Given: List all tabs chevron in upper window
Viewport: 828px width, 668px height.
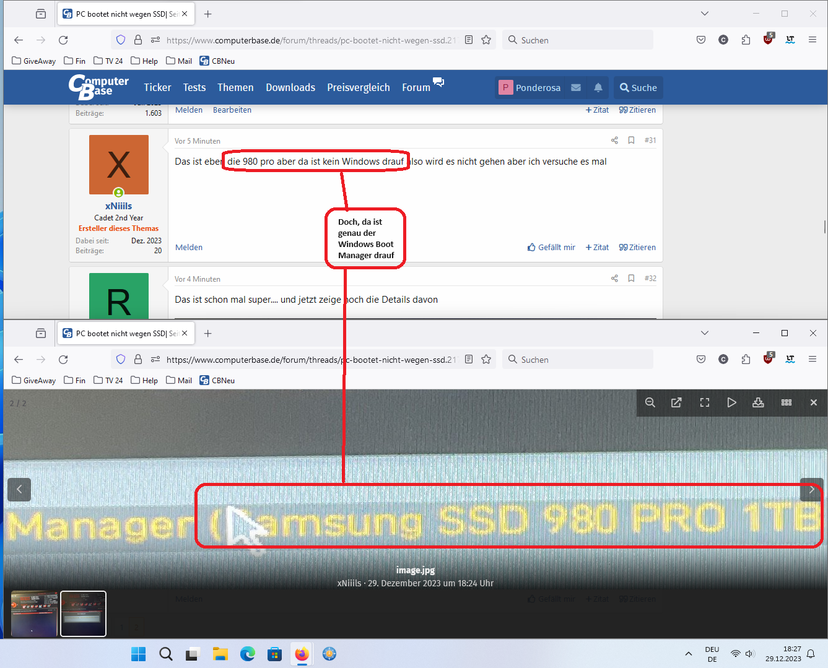Looking at the screenshot, I should (x=705, y=14).
